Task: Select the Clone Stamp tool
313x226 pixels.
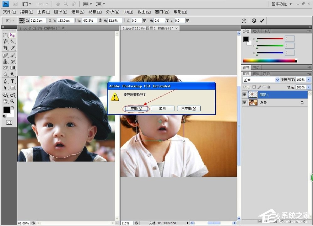Action: coord(5,62)
